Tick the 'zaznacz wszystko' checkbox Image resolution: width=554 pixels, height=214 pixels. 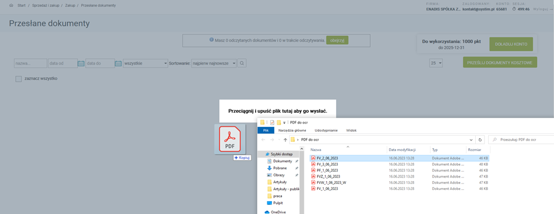19,79
